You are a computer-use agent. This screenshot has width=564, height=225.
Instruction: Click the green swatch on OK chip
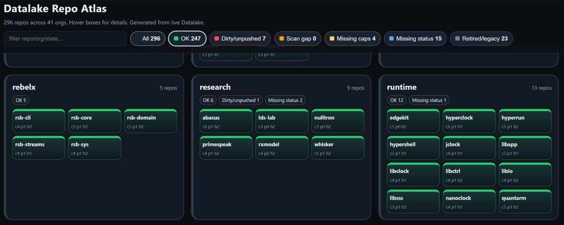pyautogui.click(x=176, y=39)
